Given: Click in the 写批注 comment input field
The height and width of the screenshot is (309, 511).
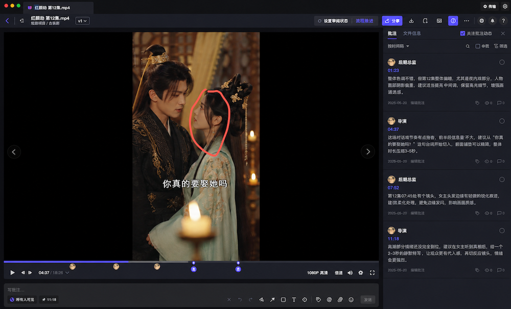Looking at the screenshot, I should pyautogui.click(x=191, y=290).
